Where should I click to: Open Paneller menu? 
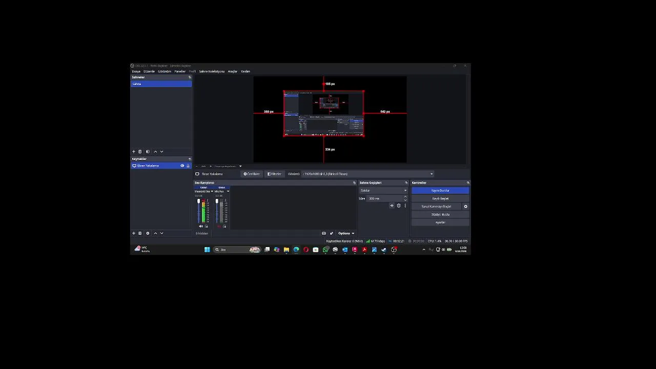[x=180, y=72]
